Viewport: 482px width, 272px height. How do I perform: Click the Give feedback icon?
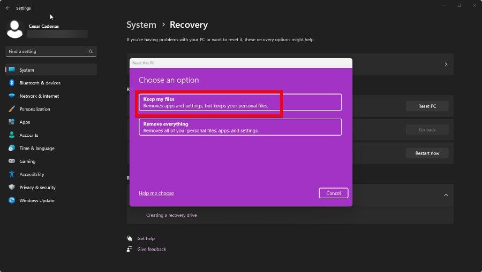[x=130, y=249]
